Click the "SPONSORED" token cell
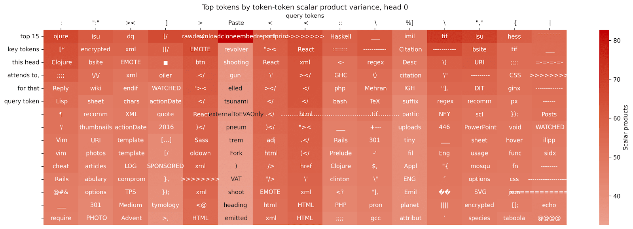This screenshot has width=633, height=229. (x=165, y=166)
